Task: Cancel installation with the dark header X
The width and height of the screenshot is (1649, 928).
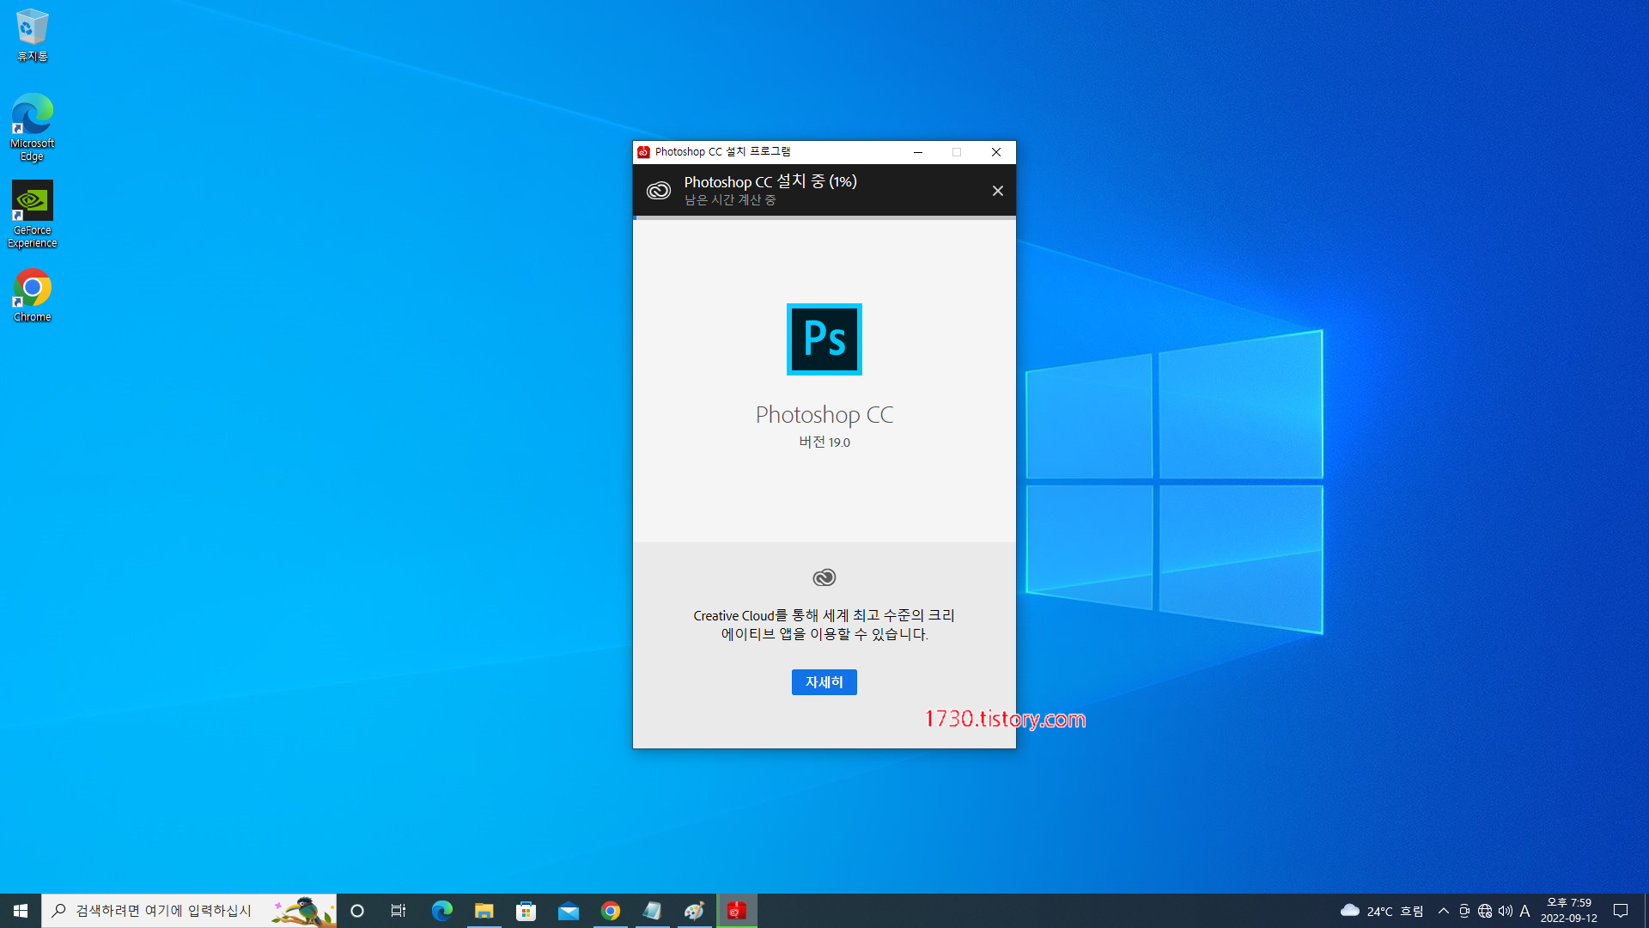Action: pos(997,191)
